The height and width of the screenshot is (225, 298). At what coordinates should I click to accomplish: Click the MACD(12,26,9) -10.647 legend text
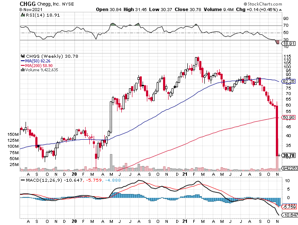(x=54, y=180)
